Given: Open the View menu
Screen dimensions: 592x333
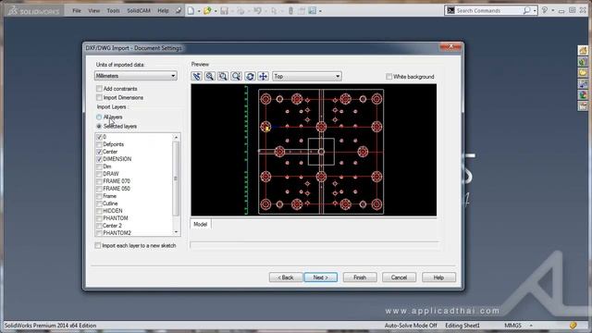Looking at the screenshot, I should tap(94, 10).
